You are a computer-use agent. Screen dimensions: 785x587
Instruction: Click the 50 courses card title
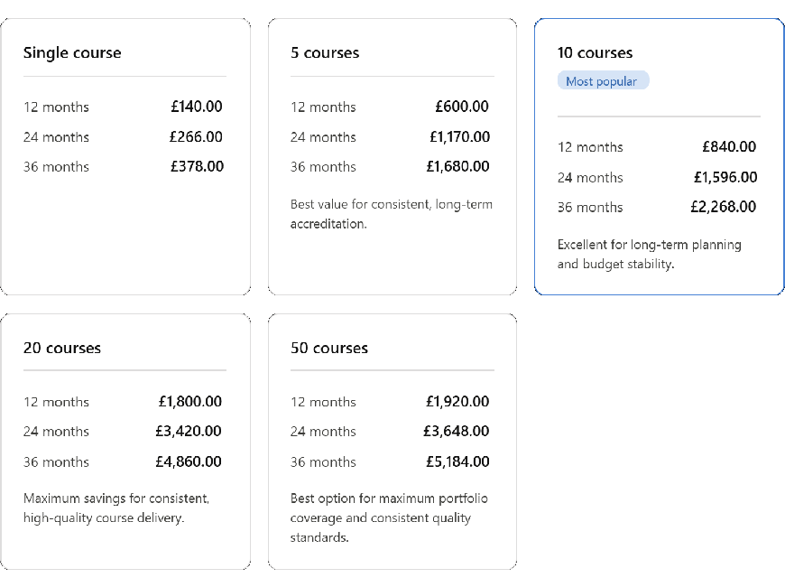point(329,348)
